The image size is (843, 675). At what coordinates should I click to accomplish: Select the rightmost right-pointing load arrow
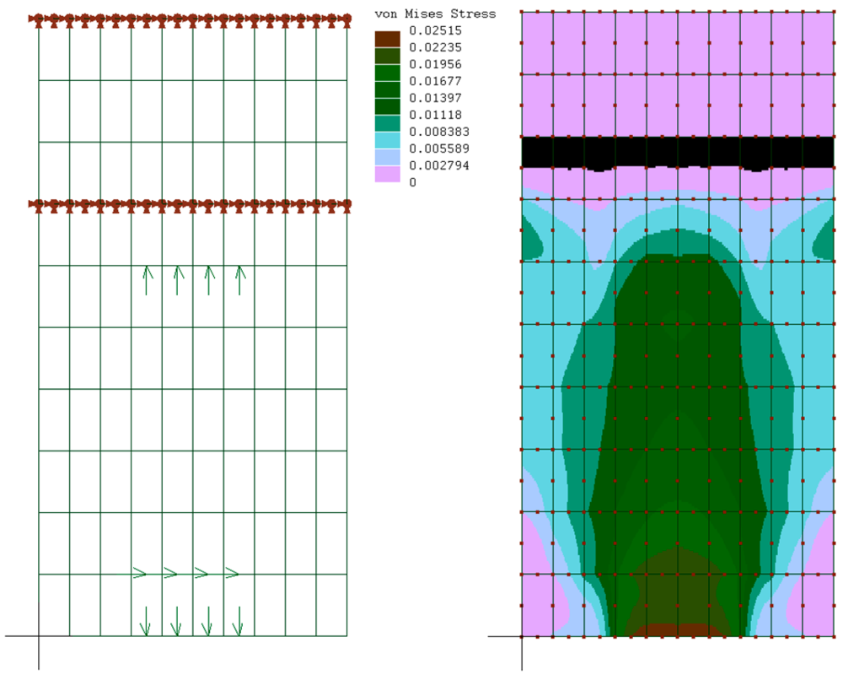pos(231,574)
